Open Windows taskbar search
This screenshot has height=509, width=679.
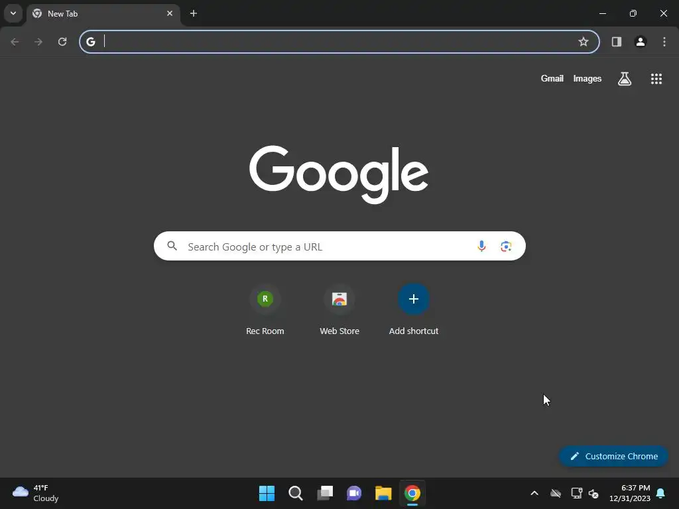296,493
